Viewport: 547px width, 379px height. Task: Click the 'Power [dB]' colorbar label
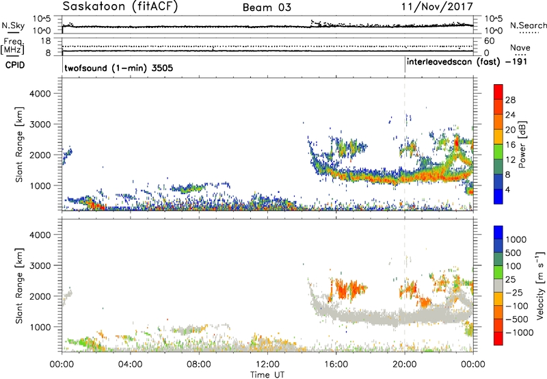(x=522, y=144)
